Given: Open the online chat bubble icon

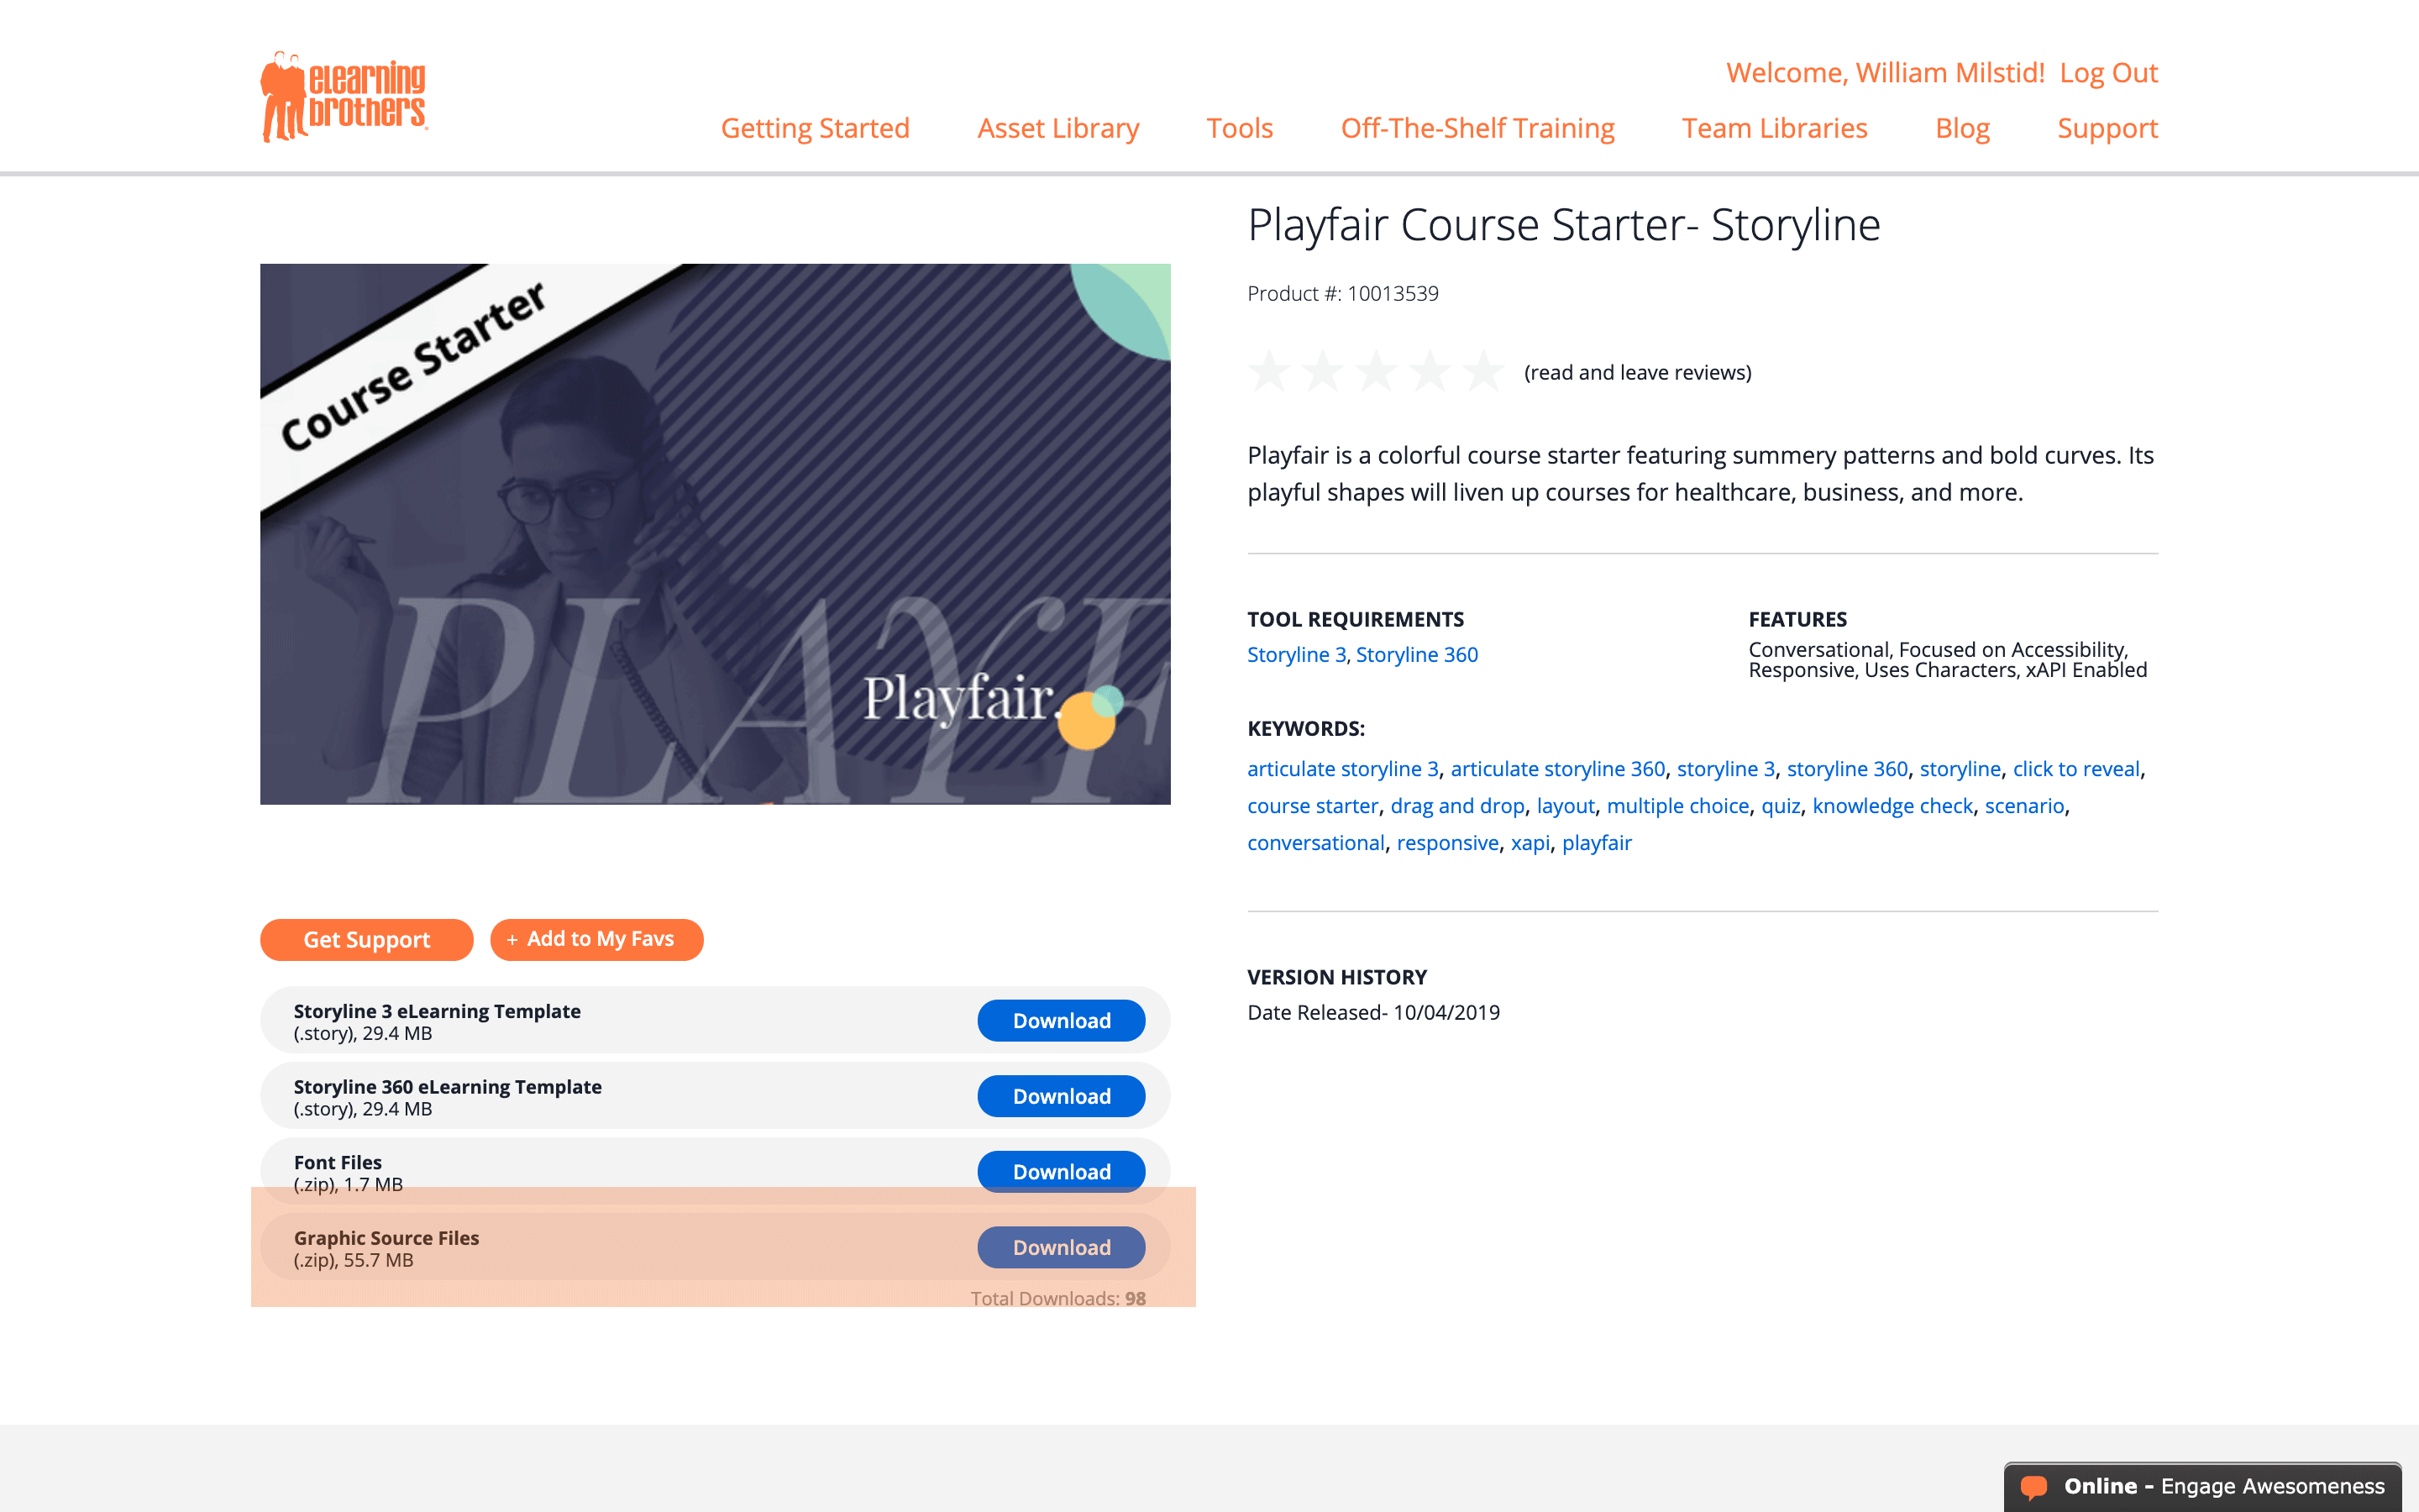Looking at the screenshot, I should (2033, 1486).
